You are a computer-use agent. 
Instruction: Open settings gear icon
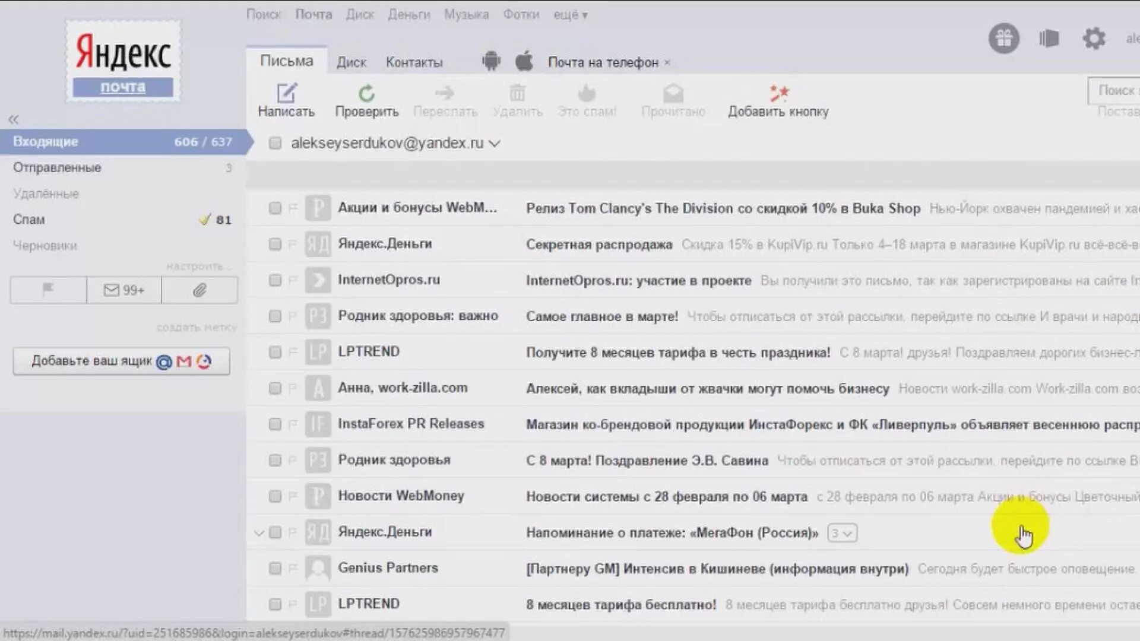pos(1094,39)
